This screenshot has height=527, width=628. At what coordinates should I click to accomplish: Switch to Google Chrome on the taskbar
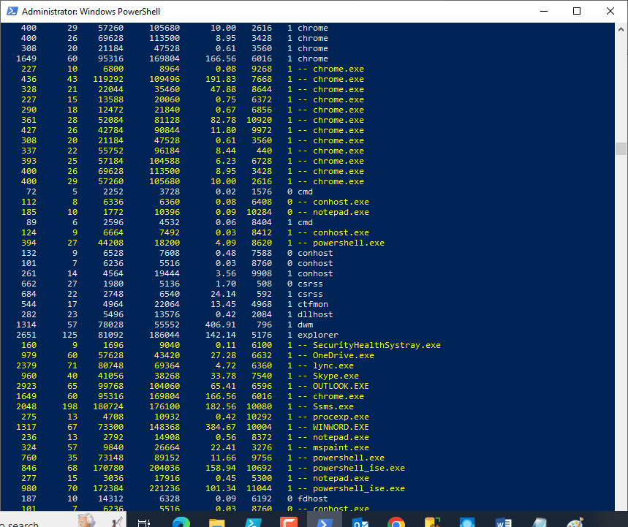coord(396,522)
